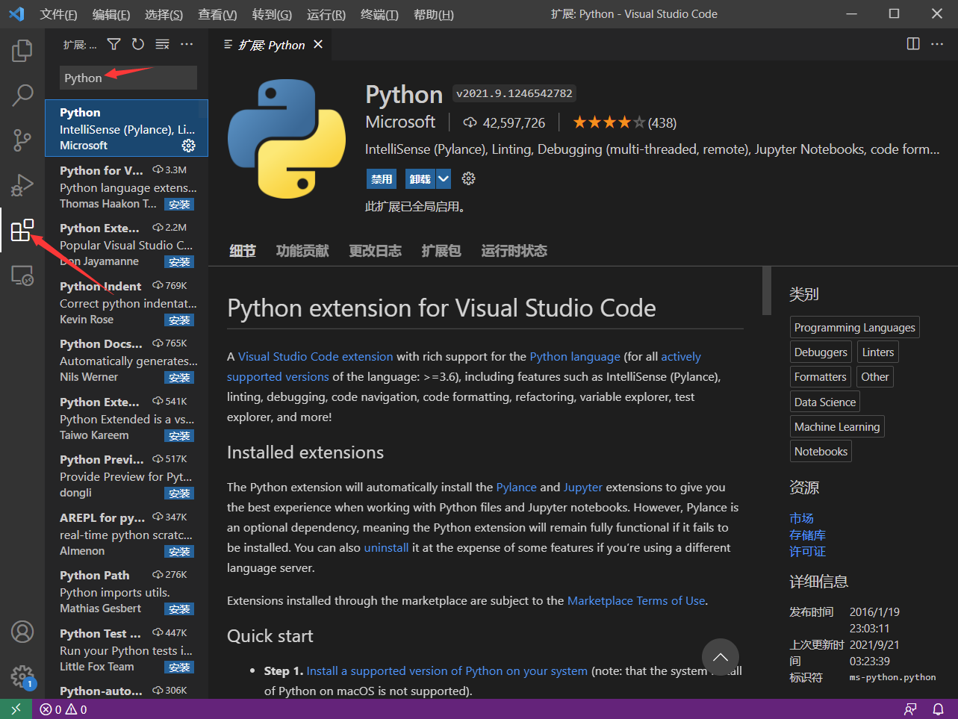Image resolution: width=958 pixels, height=719 pixels.
Task: Click the filter extensions funnel icon
Action: 113,45
